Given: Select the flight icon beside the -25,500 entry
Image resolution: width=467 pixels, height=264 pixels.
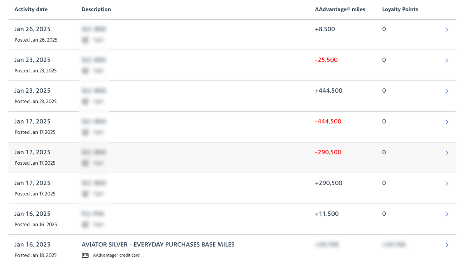Looking at the screenshot, I should pos(85,70).
